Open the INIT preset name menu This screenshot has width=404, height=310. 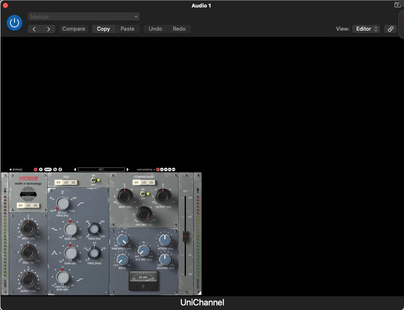click(101, 170)
